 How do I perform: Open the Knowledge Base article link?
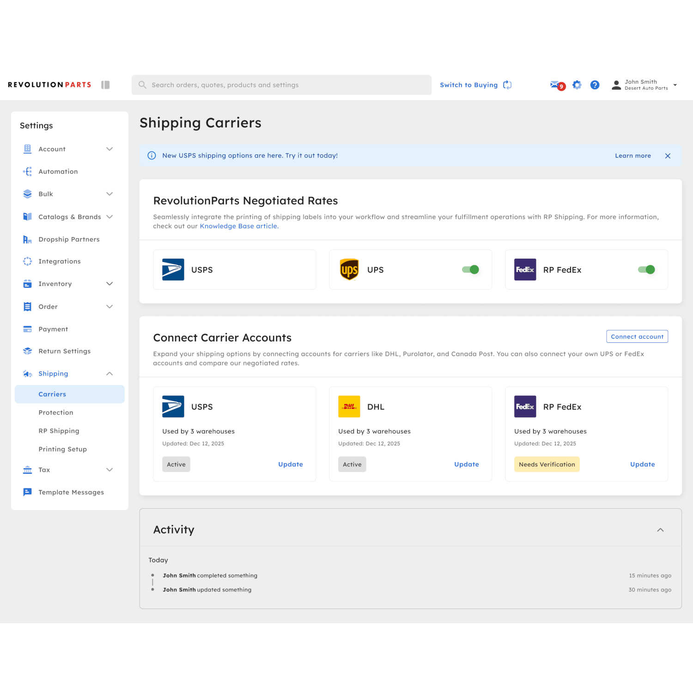(239, 226)
